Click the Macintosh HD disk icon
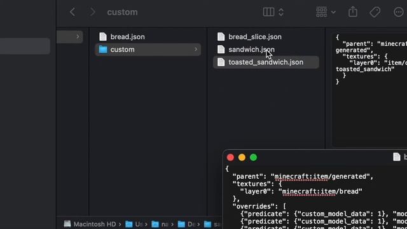The height and width of the screenshot is (229, 407). point(67,224)
